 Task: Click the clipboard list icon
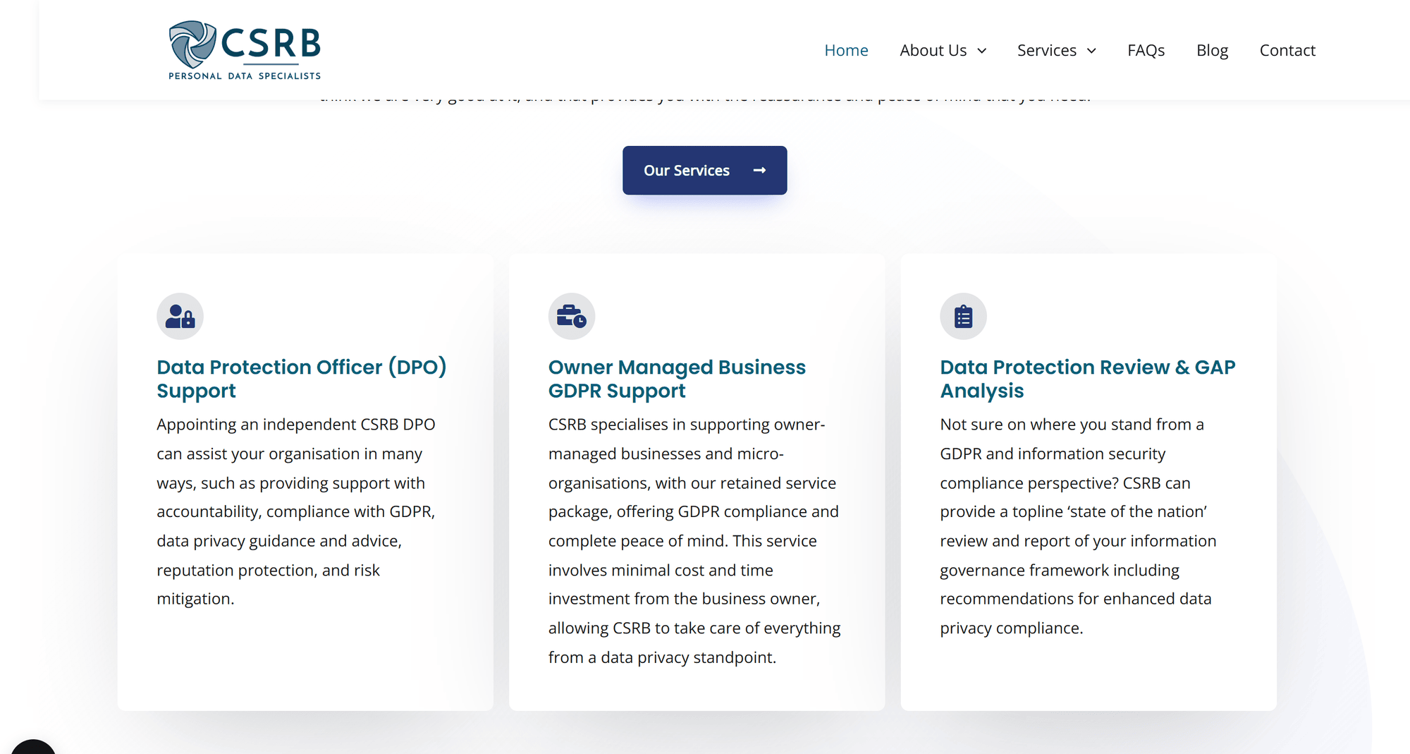tap(963, 317)
